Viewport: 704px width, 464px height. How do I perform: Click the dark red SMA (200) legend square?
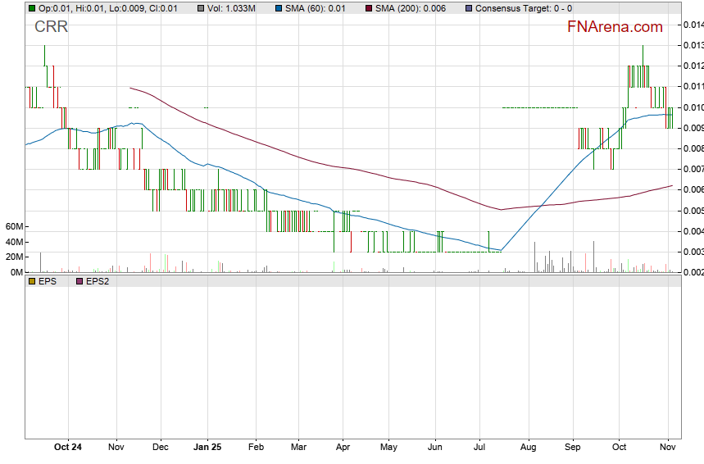click(368, 8)
